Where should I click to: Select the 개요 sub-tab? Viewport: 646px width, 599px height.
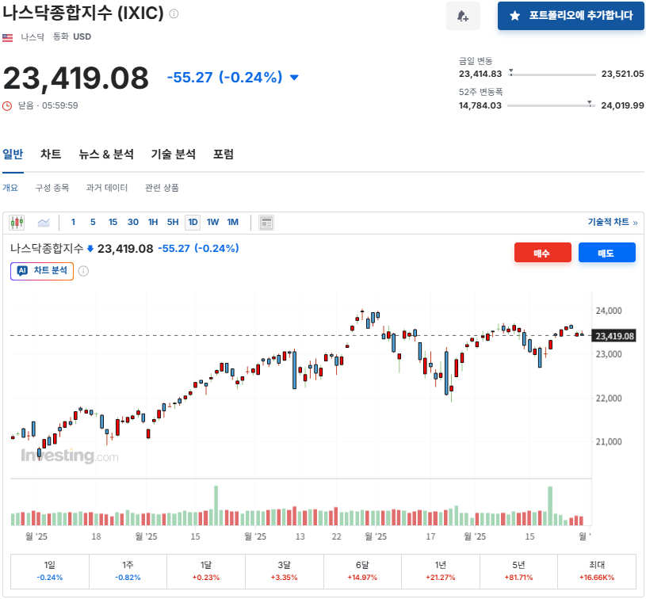point(10,188)
